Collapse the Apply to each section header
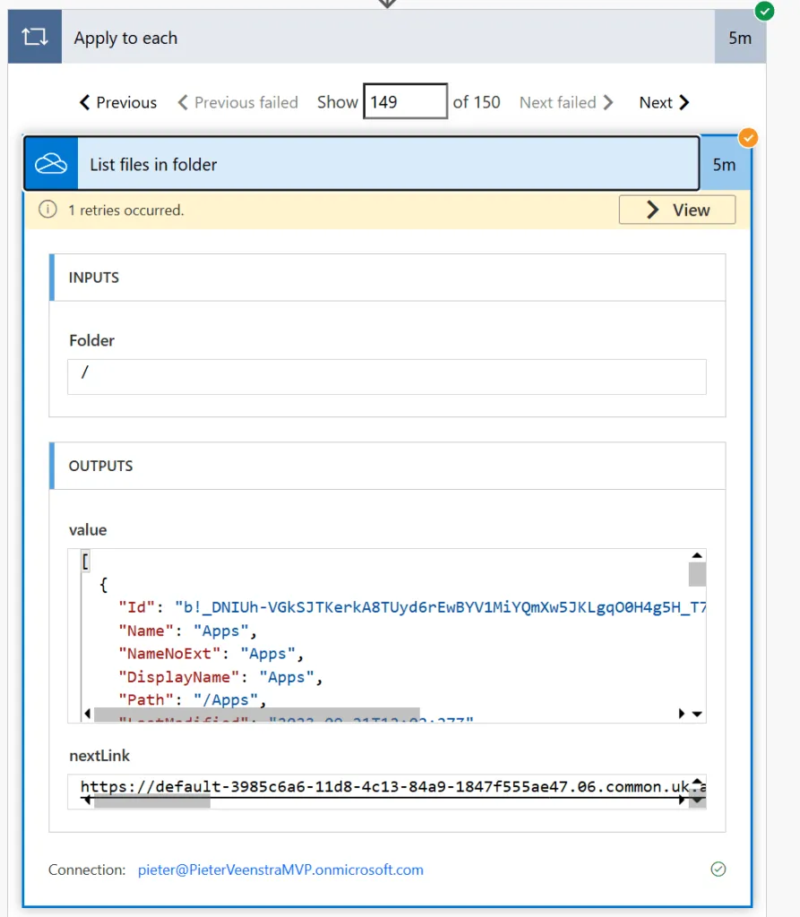 pos(358,37)
